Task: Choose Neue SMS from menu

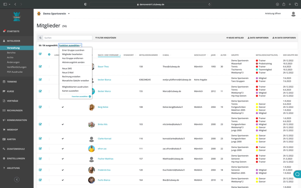Action: [x=67, y=69]
